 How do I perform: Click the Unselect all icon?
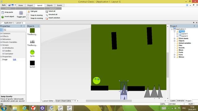(x=47, y=15)
